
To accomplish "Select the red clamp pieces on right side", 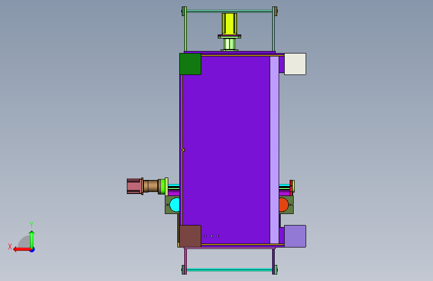I will (291, 187).
